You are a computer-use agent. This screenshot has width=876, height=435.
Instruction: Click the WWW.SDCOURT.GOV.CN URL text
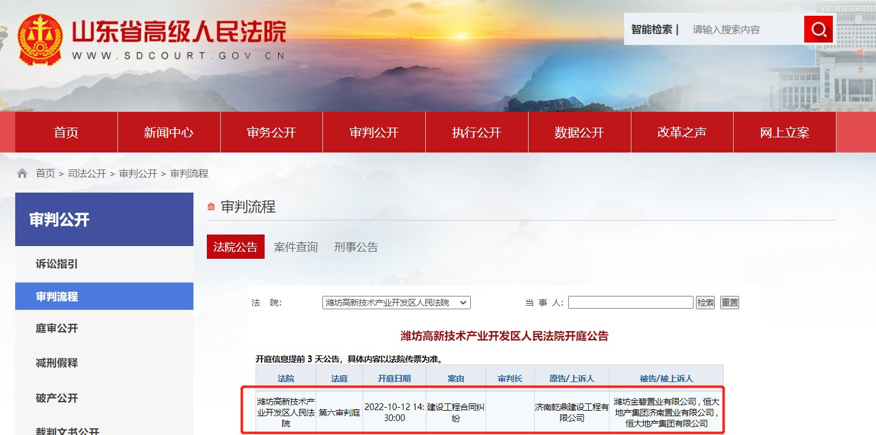point(179,56)
